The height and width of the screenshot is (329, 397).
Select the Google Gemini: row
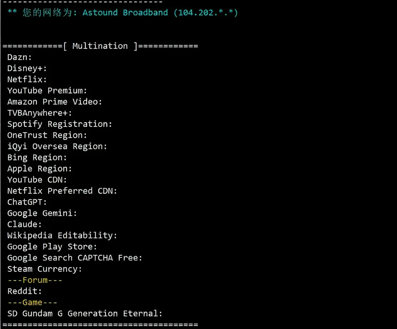click(42, 213)
